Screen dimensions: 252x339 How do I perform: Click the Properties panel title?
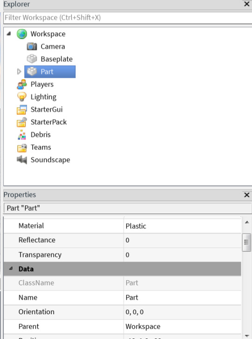click(20, 195)
